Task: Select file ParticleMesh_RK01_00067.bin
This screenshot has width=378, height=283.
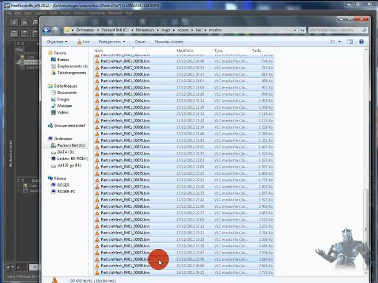Action: coord(184,121)
